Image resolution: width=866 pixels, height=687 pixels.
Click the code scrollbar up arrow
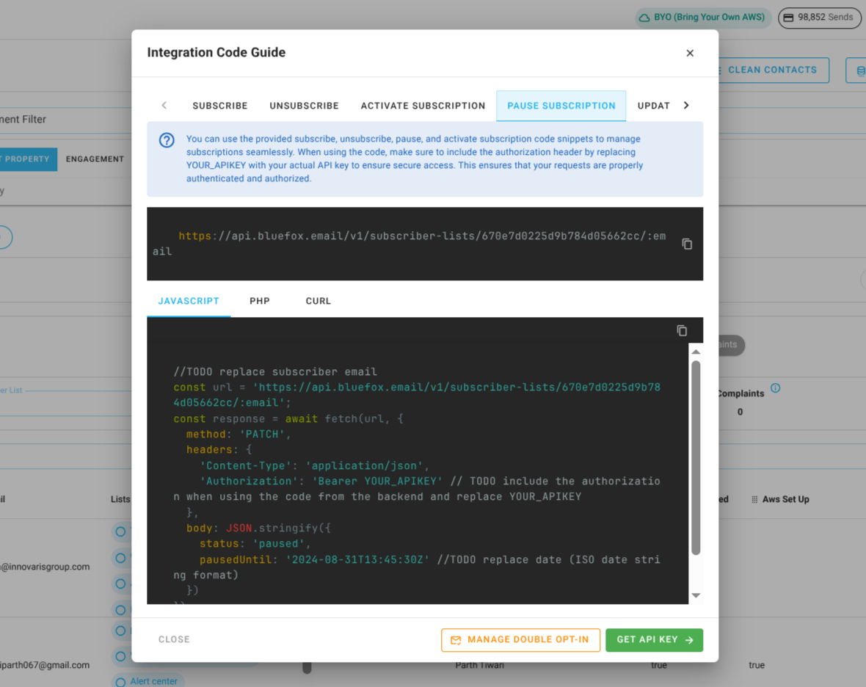click(x=696, y=352)
